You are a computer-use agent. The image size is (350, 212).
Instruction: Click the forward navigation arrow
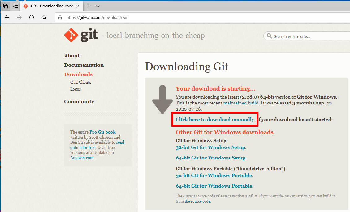(19, 18)
